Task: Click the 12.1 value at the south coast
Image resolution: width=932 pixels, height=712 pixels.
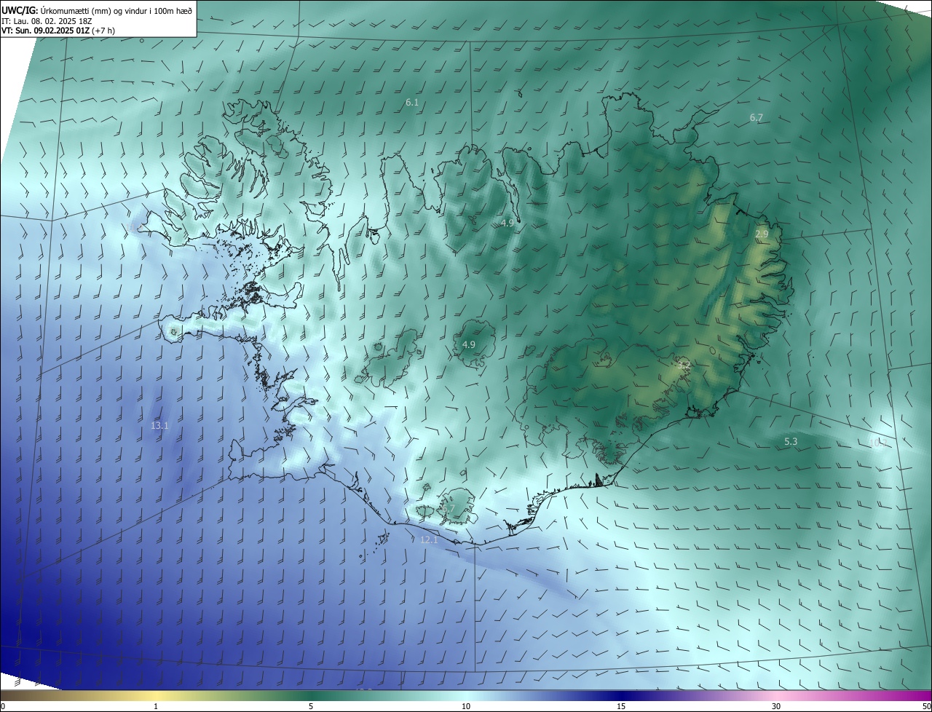Action: 429,540
